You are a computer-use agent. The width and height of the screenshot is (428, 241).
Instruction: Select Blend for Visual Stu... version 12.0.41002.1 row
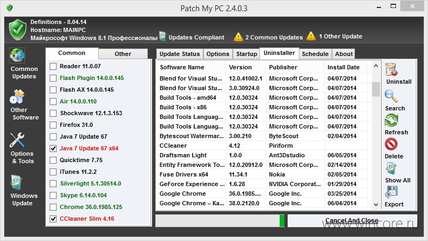(264, 78)
